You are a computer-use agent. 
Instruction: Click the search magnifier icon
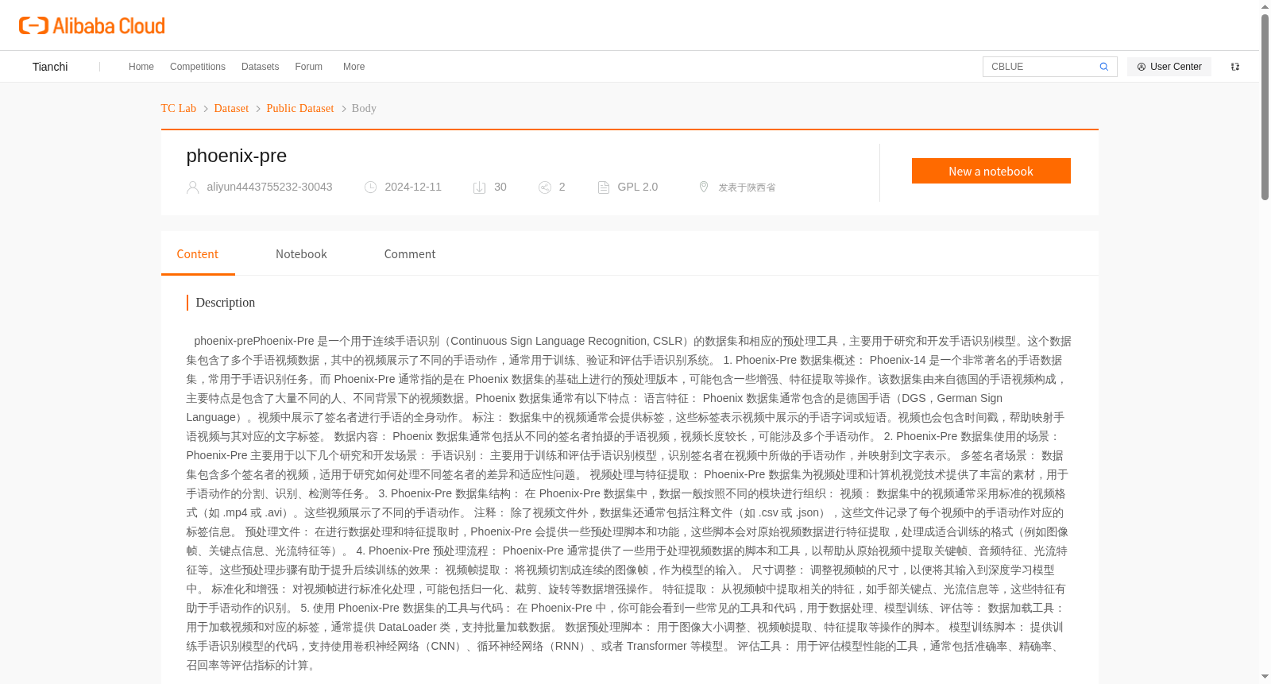pos(1103,67)
